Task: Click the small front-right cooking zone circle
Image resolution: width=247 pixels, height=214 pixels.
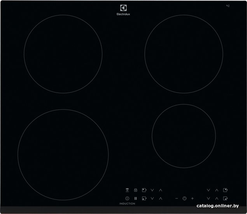Action: 184,136
